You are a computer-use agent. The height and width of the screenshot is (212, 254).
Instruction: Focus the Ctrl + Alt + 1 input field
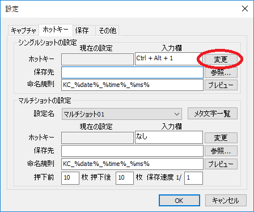pos(169,59)
